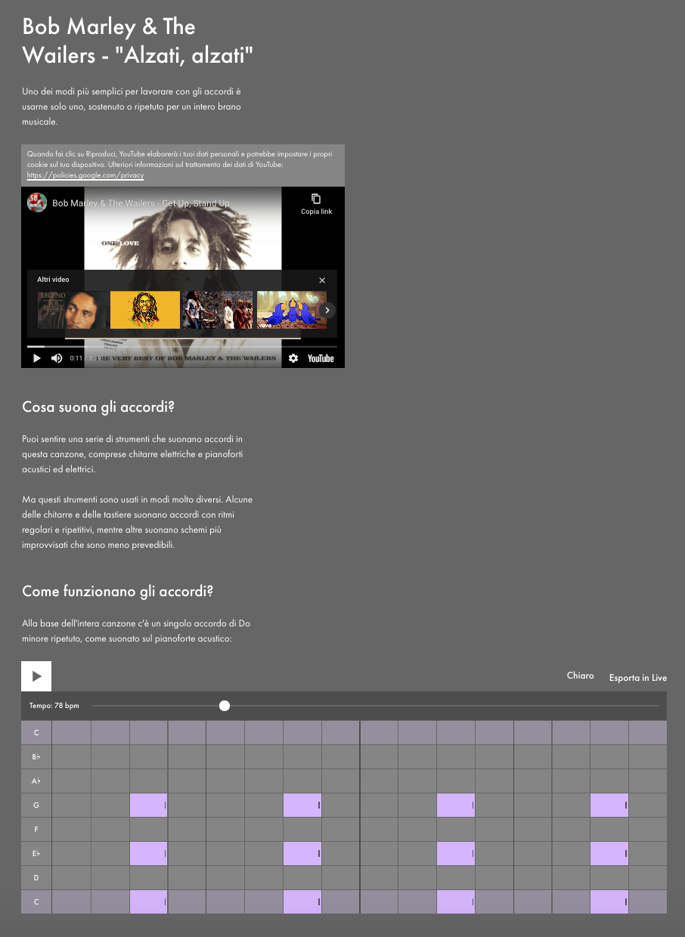Click the G note label

[x=36, y=806]
